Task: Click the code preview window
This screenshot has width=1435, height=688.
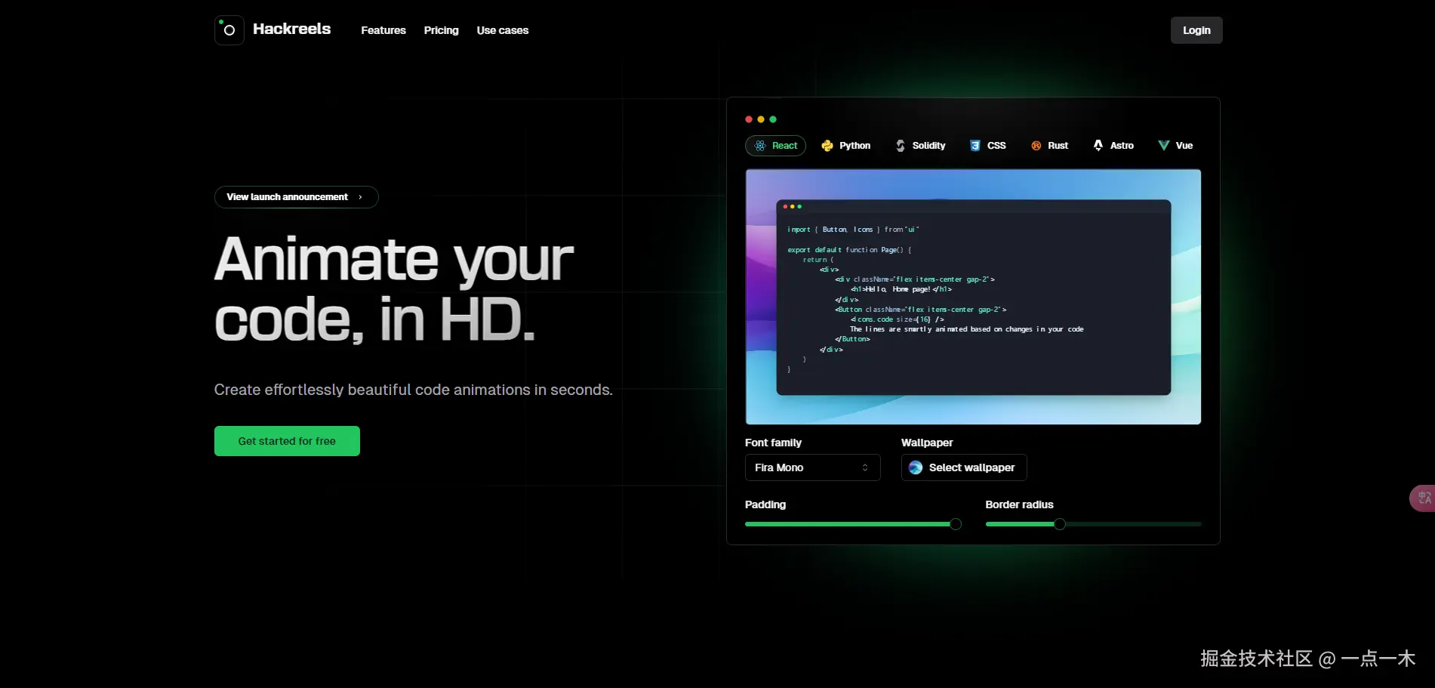Action: (973, 297)
